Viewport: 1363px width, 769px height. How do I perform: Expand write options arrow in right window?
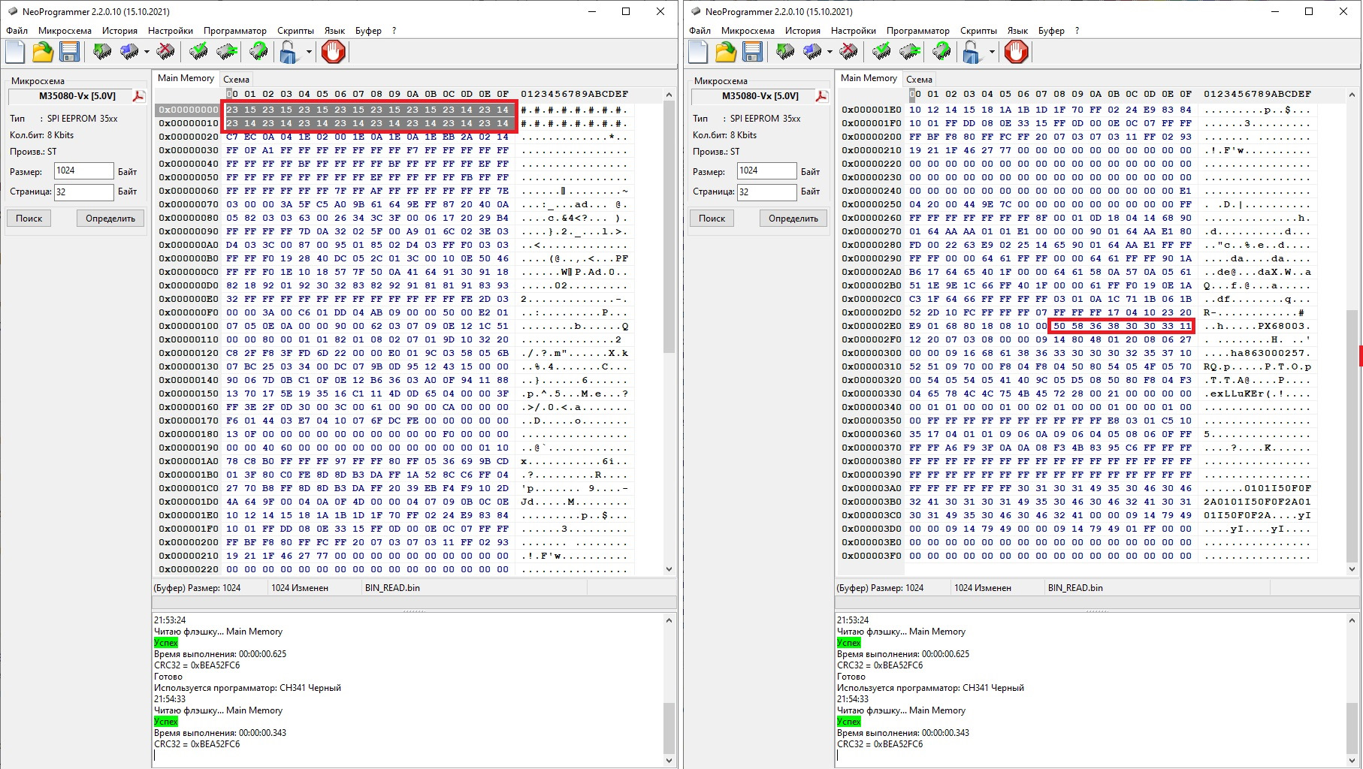click(830, 52)
